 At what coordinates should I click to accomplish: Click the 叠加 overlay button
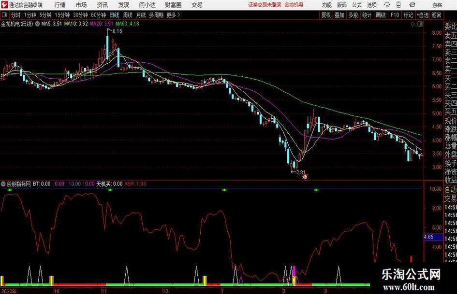point(339,15)
